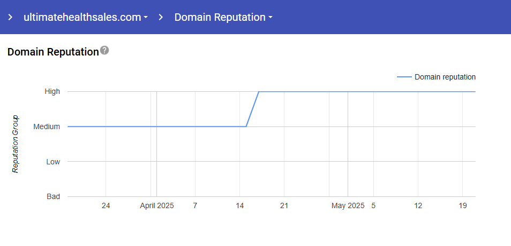Open the ultimatehealthsales.com domain dropdown
This screenshot has width=511, height=246.
coord(86,17)
